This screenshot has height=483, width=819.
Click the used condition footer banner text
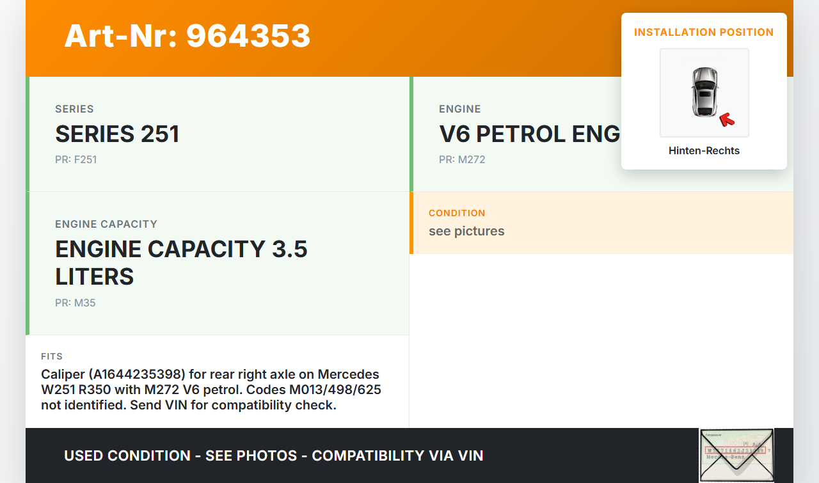[x=273, y=455]
